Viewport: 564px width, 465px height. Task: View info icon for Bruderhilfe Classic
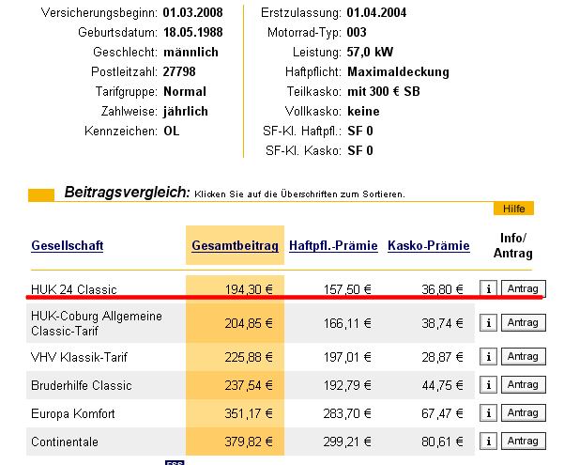click(x=488, y=384)
